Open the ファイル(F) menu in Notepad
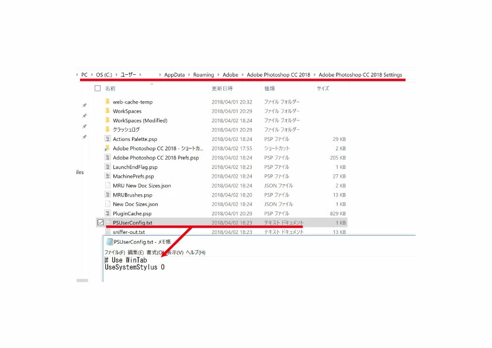 (x=115, y=252)
